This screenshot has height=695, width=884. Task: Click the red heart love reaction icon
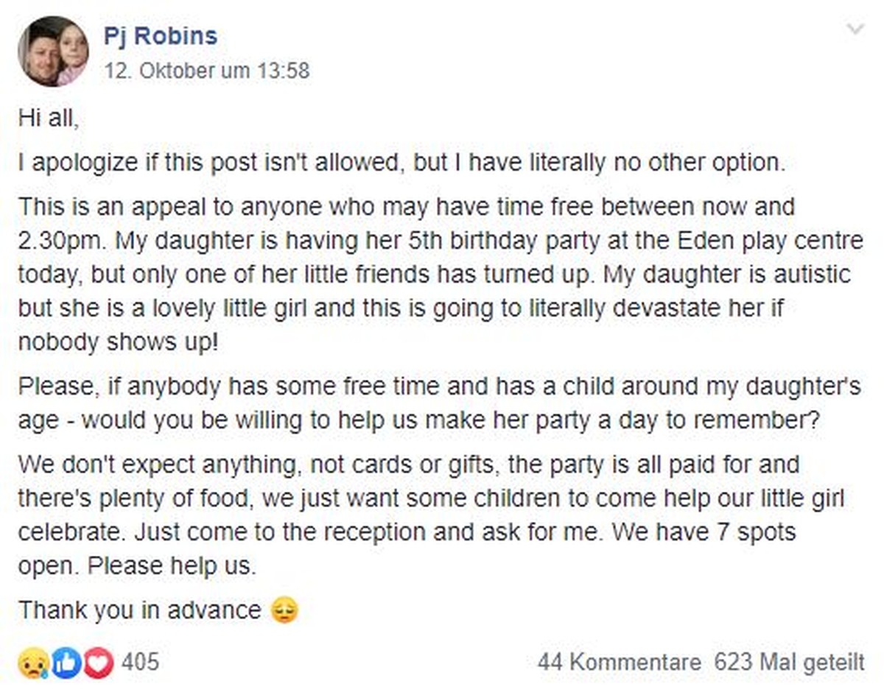tap(97, 663)
